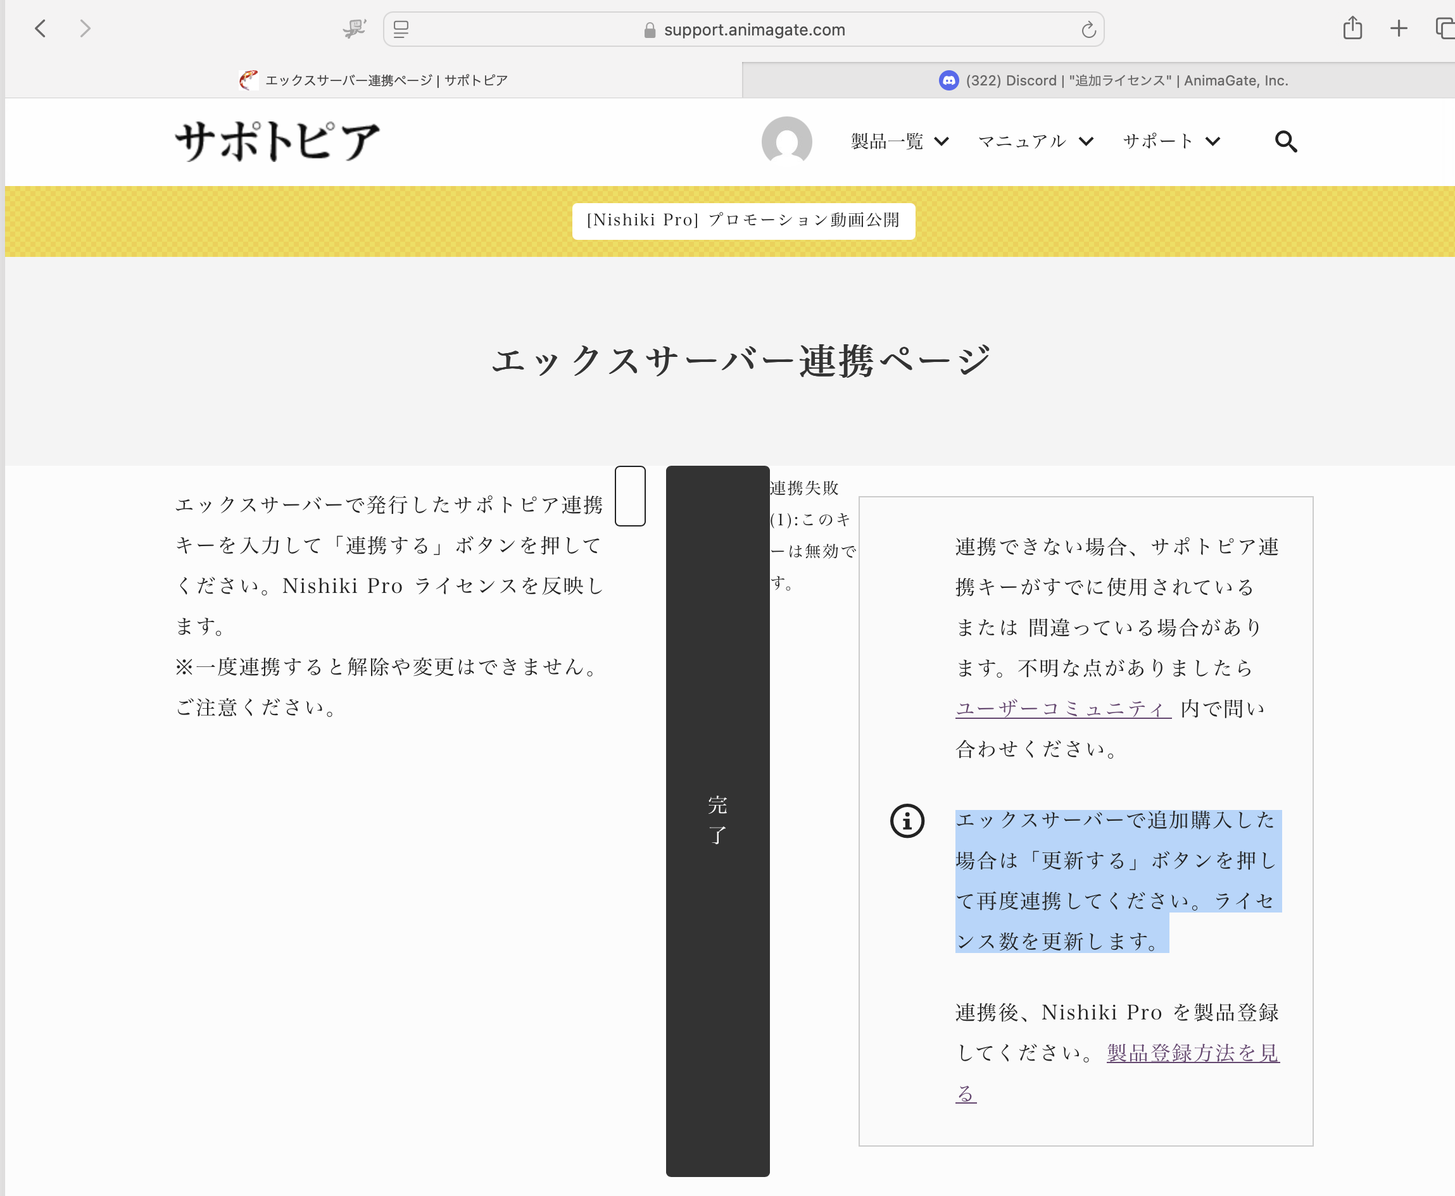Click the shrimp favicon on first tab
Image resolution: width=1455 pixels, height=1196 pixels.
tap(248, 80)
